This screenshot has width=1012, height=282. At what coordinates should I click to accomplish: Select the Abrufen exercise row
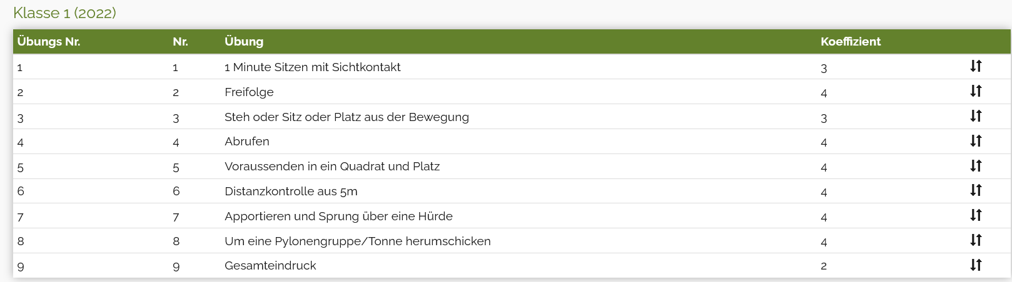click(x=247, y=142)
